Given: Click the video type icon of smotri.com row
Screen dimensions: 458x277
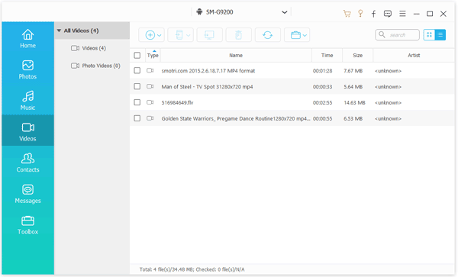Looking at the screenshot, I should tap(150, 70).
